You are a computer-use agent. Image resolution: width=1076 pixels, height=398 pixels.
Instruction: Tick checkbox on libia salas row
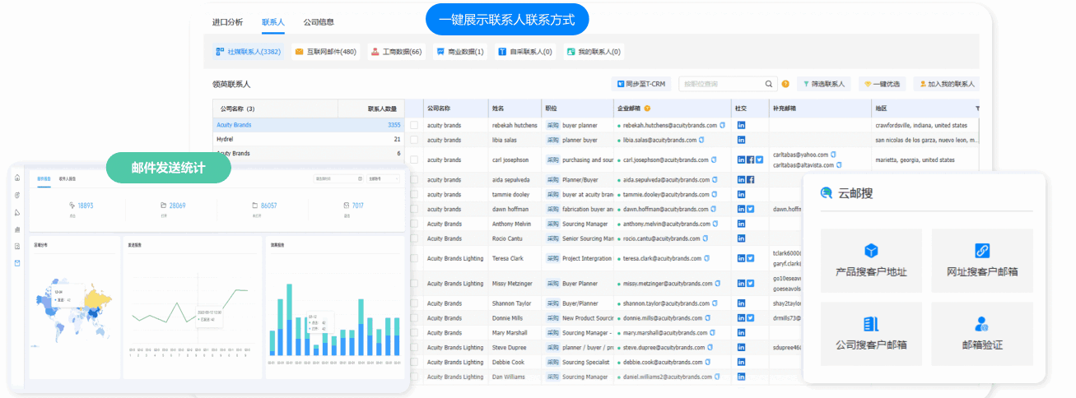coord(414,141)
